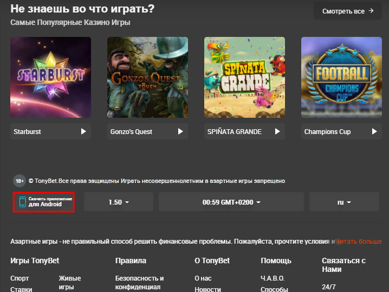
Task: Open the Spiñata Grande game thumbnail
Action: tap(244, 77)
